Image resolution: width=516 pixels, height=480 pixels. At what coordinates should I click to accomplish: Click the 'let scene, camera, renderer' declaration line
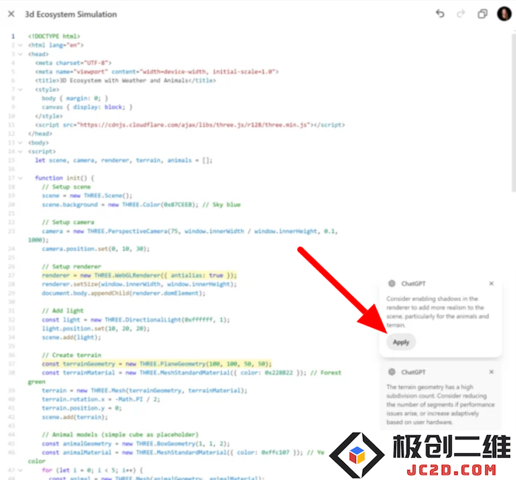click(x=124, y=161)
